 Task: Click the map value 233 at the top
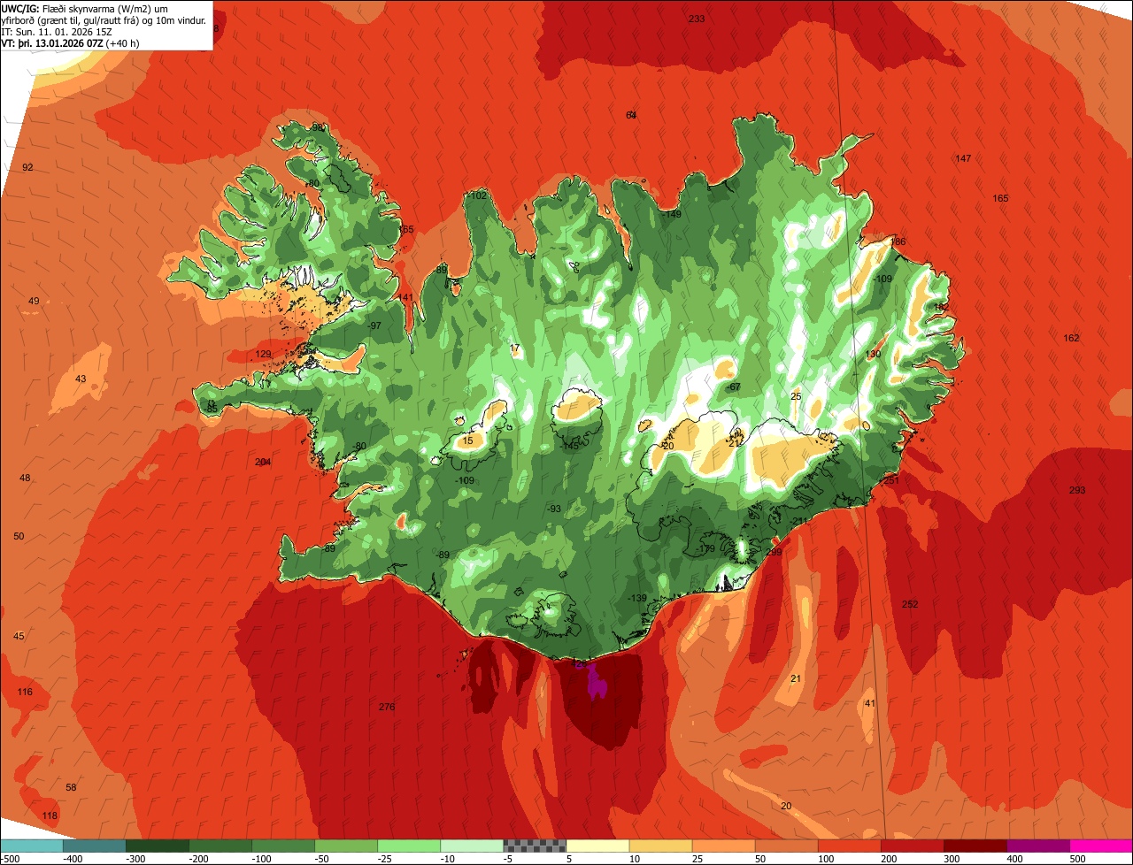[697, 19]
